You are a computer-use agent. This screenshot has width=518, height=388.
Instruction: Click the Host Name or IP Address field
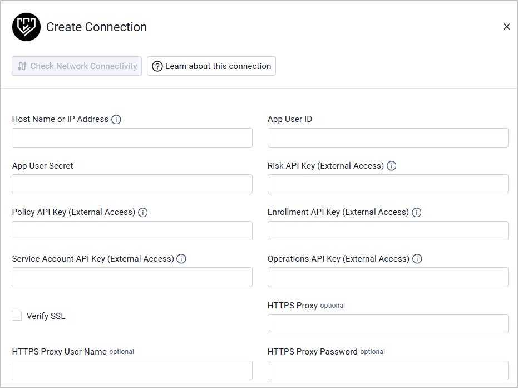click(x=132, y=137)
